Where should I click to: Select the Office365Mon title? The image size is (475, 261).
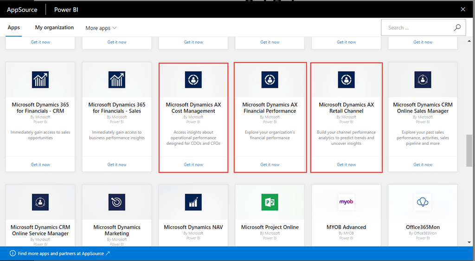click(x=423, y=227)
